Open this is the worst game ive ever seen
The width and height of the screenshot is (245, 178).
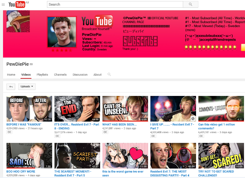(123, 173)
